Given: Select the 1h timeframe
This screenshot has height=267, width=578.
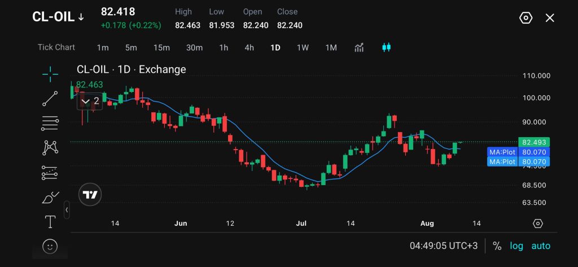Looking at the screenshot, I should point(224,47).
